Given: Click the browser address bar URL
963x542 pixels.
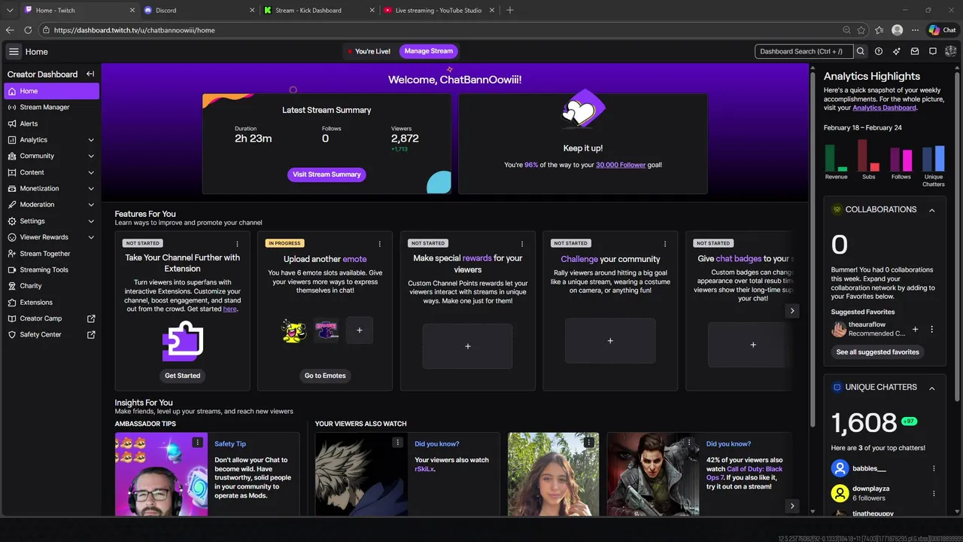Looking at the screenshot, I should click(x=134, y=30).
